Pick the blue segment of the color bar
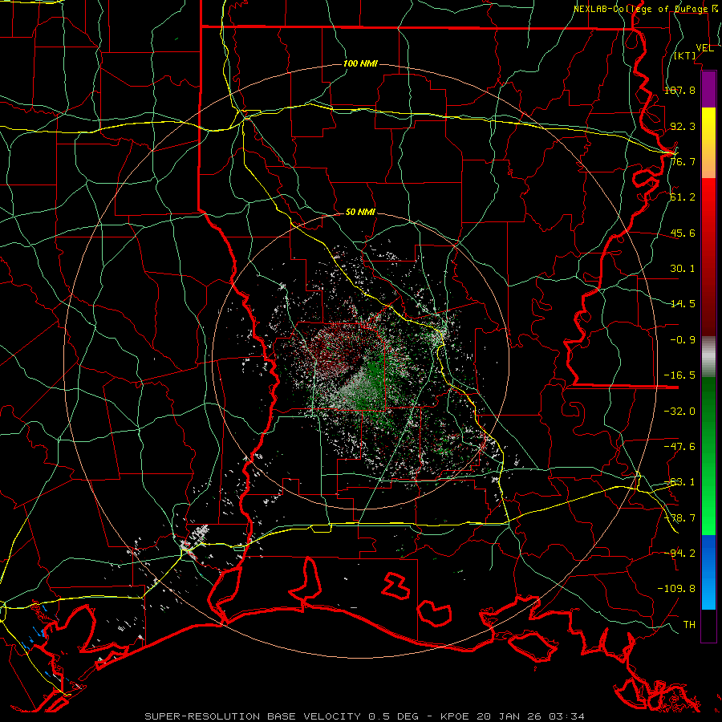The height and width of the screenshot is (722, 722). click(x=708, y=572)
